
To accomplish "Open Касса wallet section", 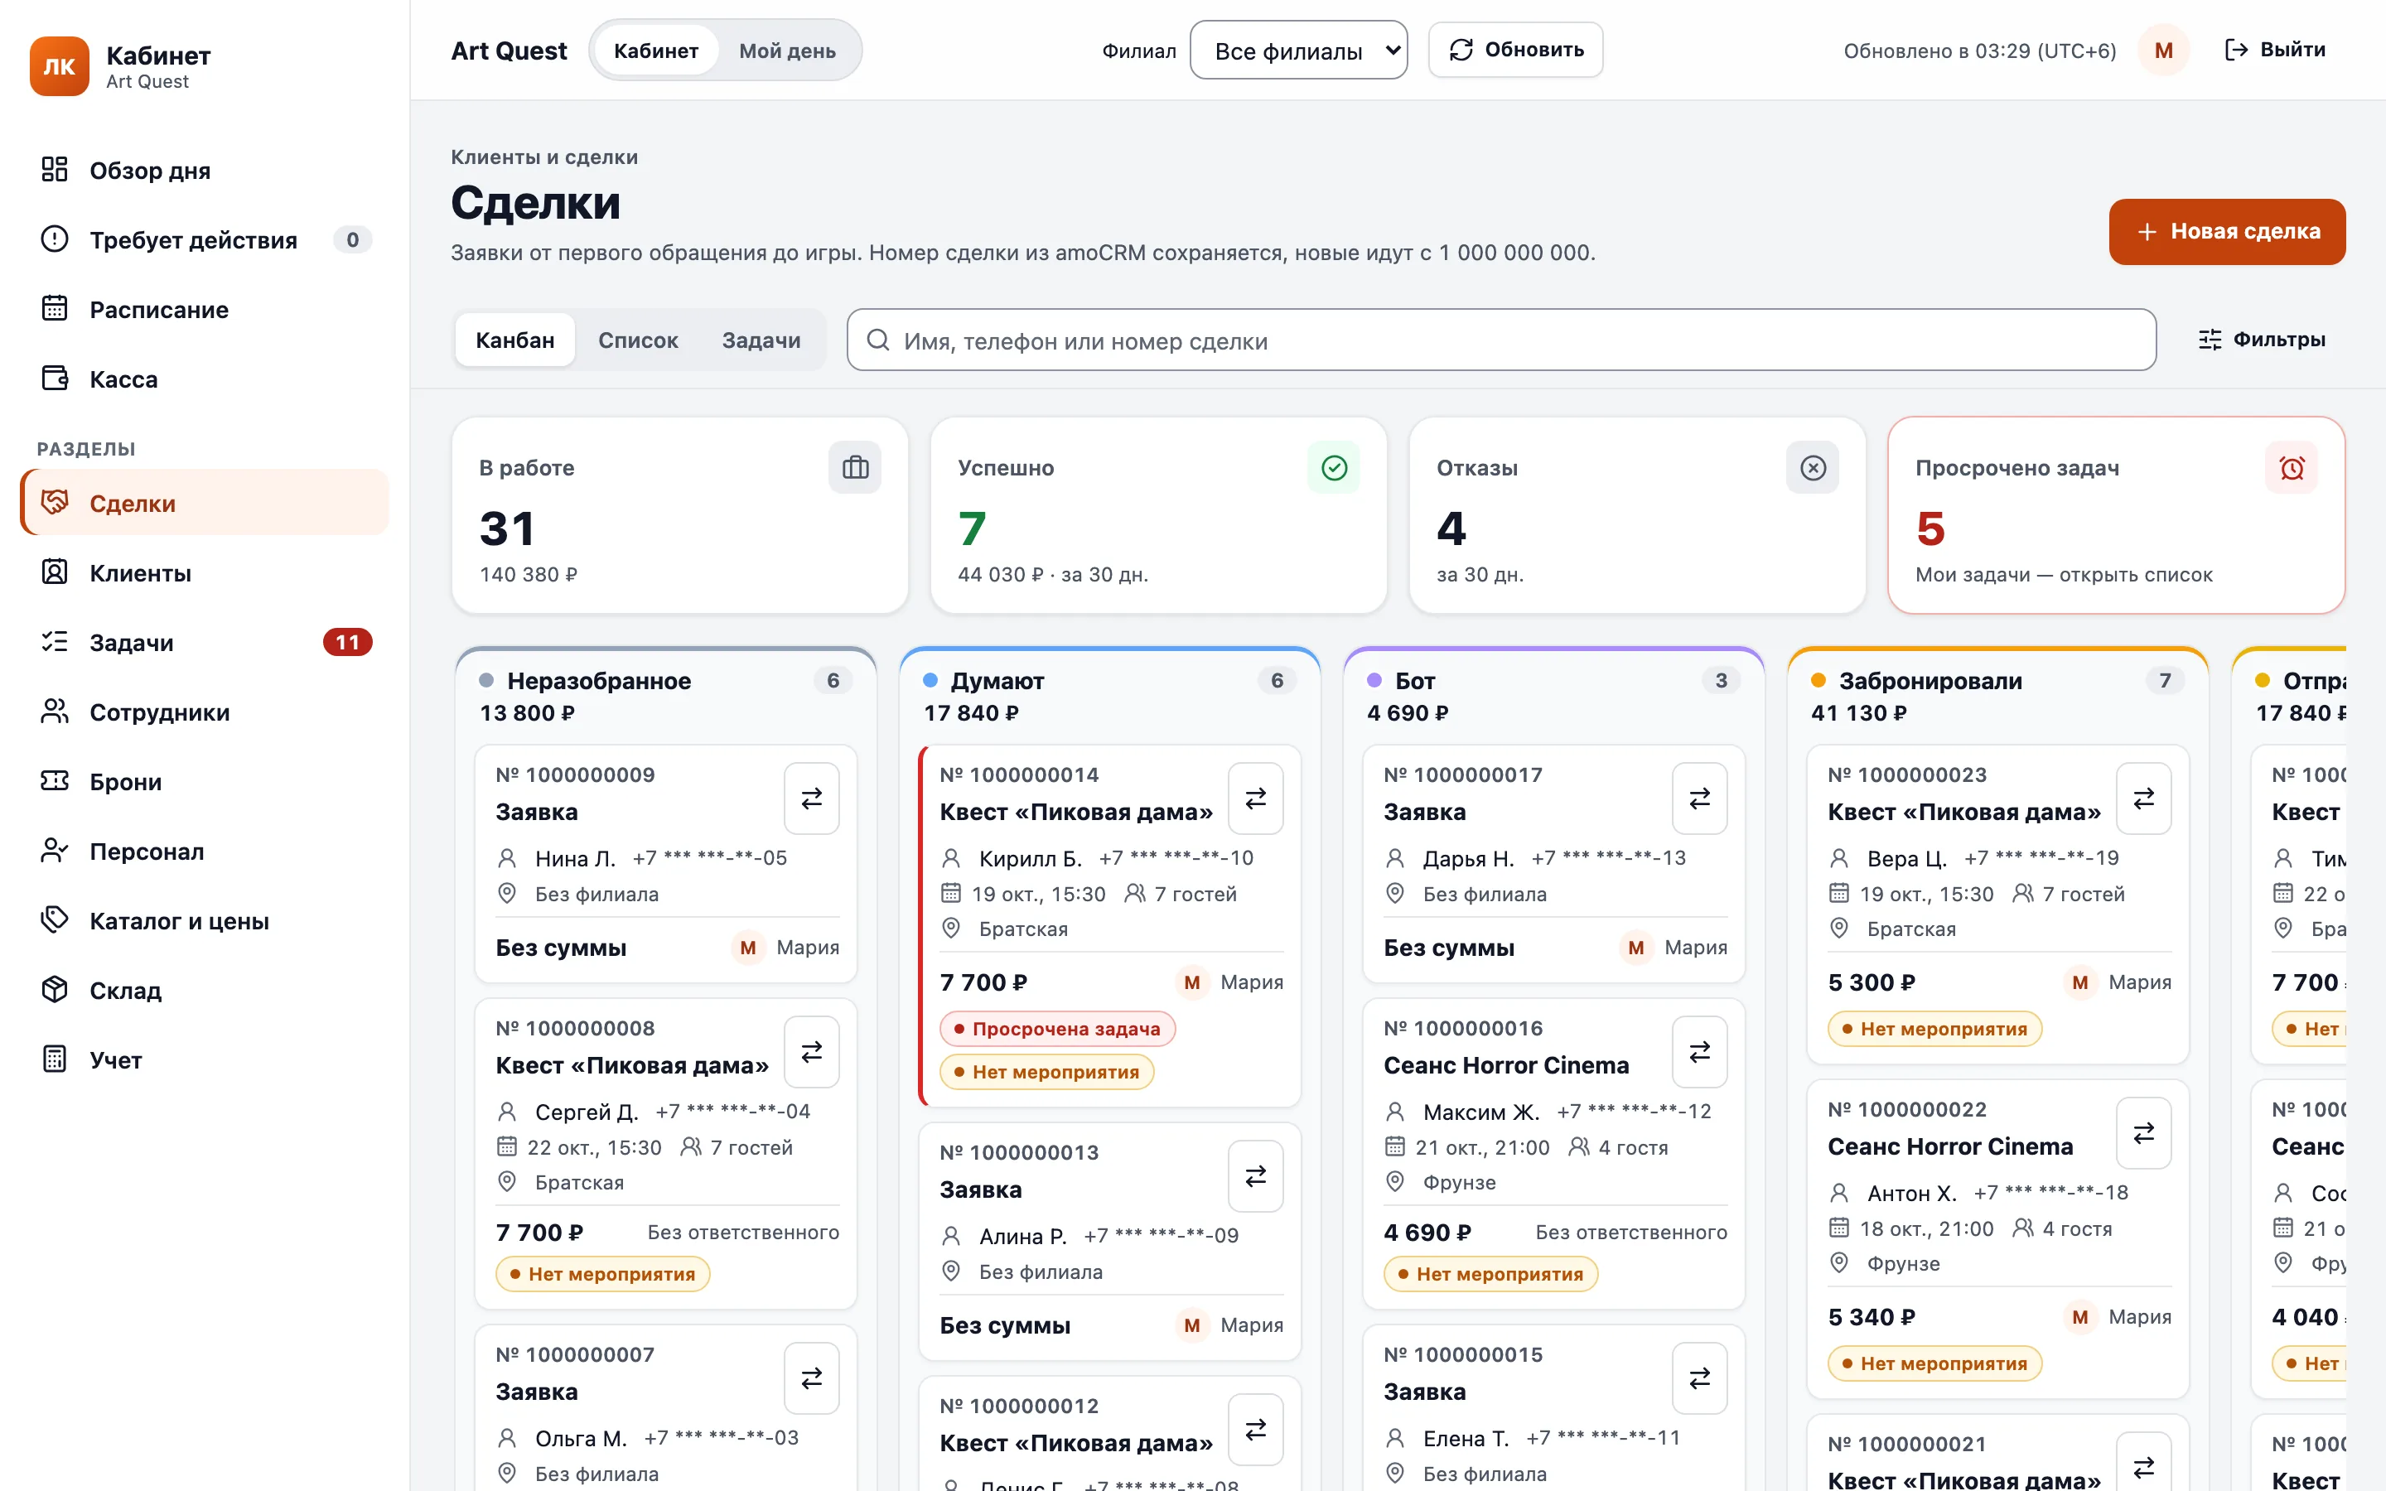I will (x=204, y=379).
